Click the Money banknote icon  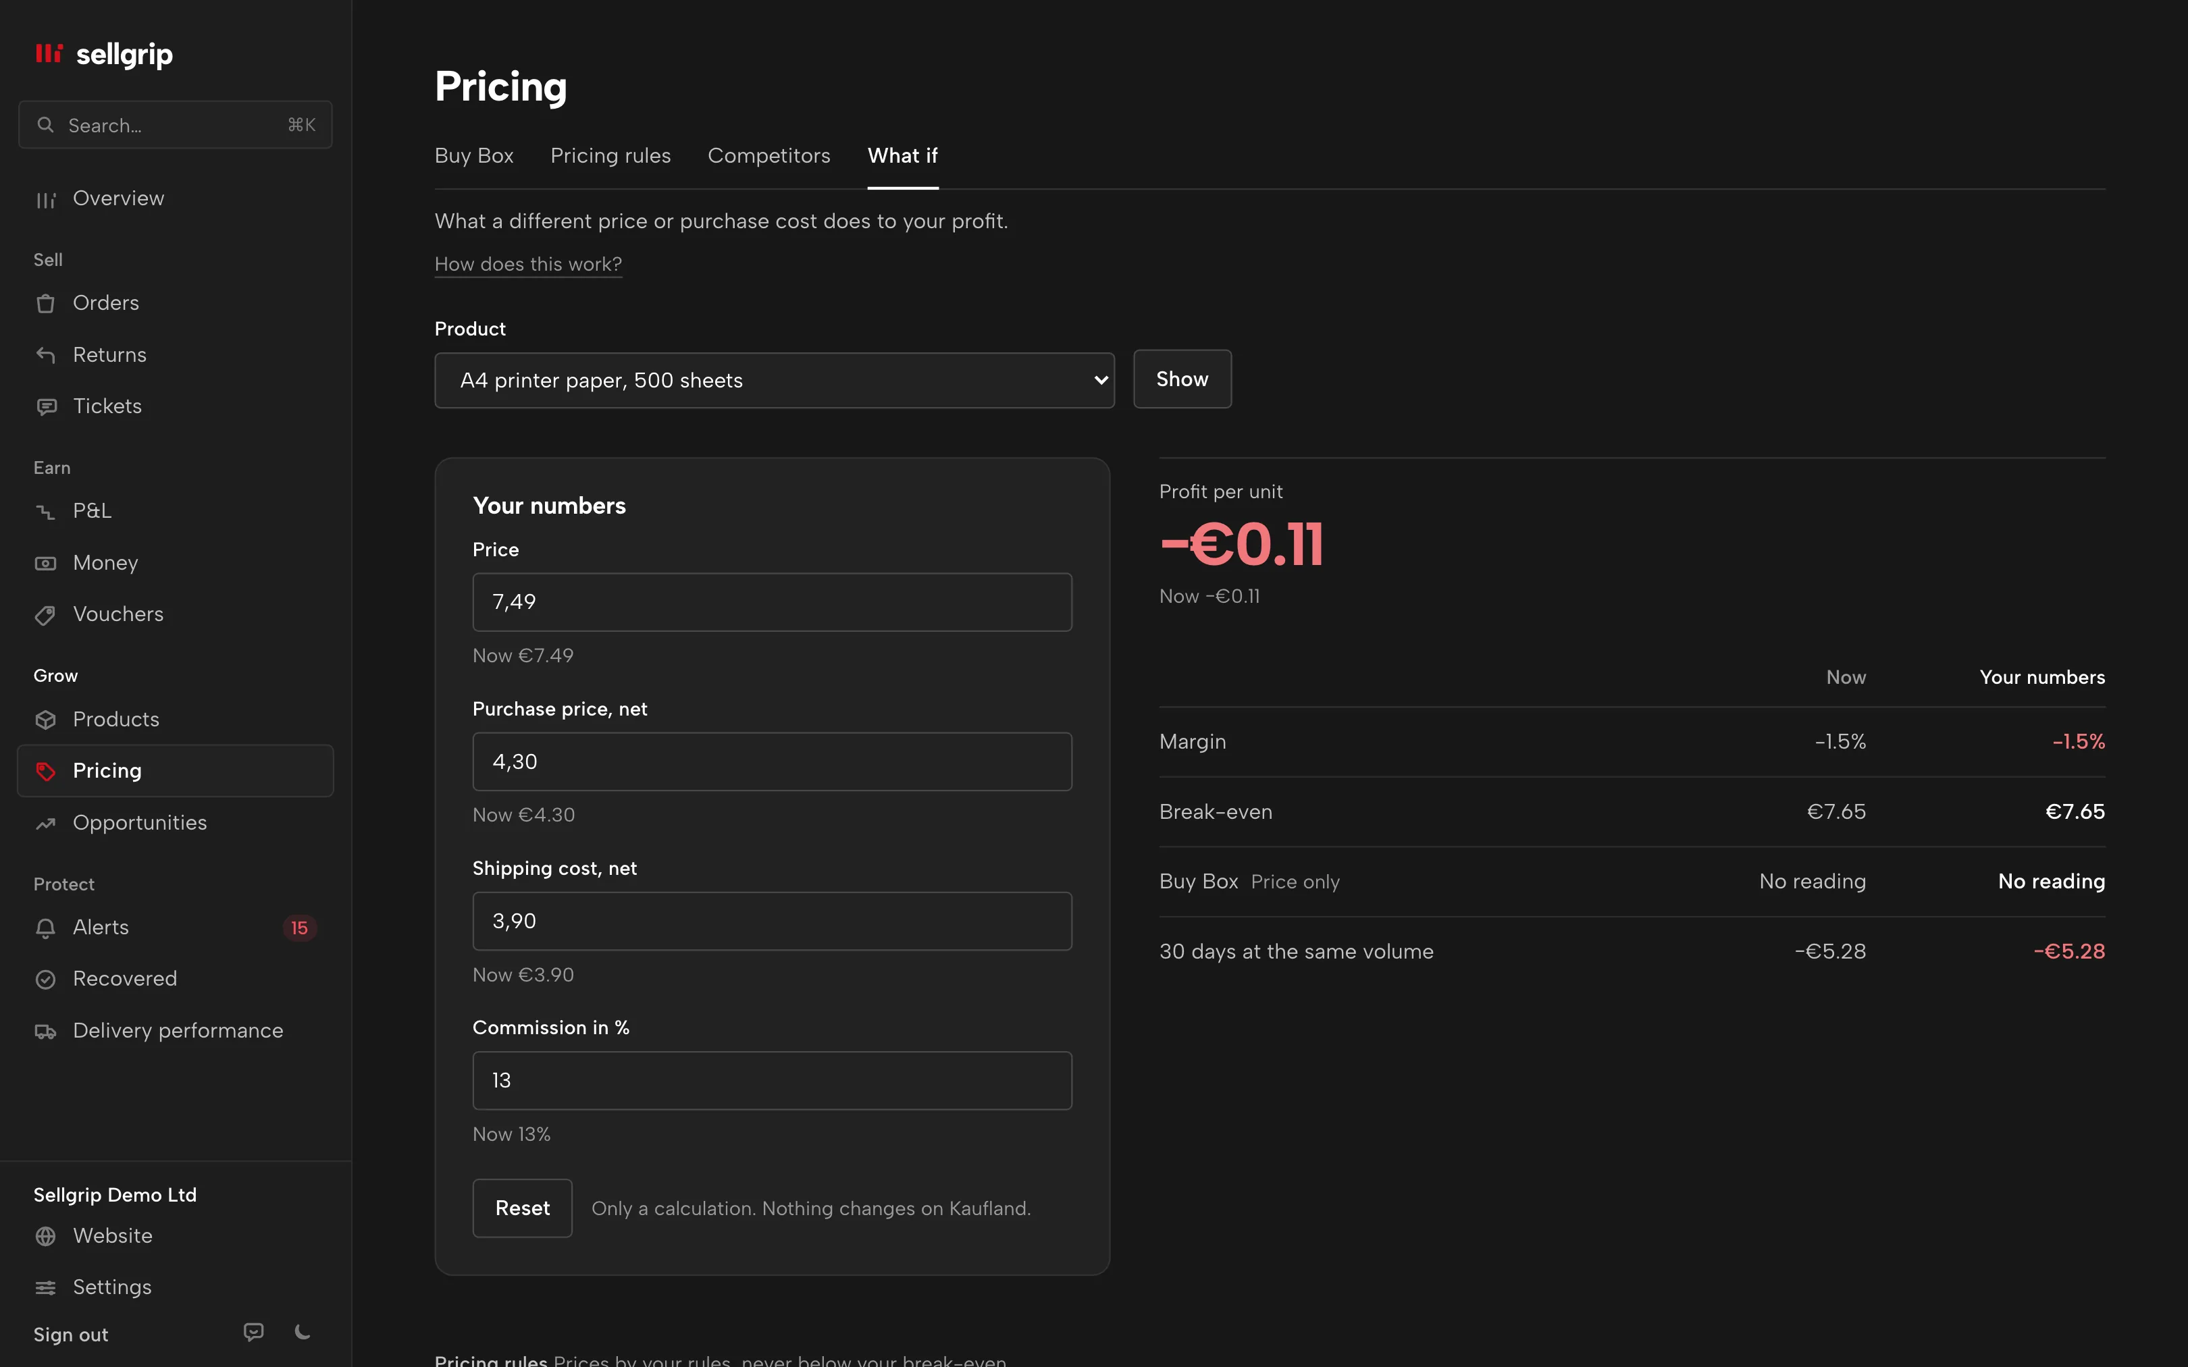click(45, 563)
